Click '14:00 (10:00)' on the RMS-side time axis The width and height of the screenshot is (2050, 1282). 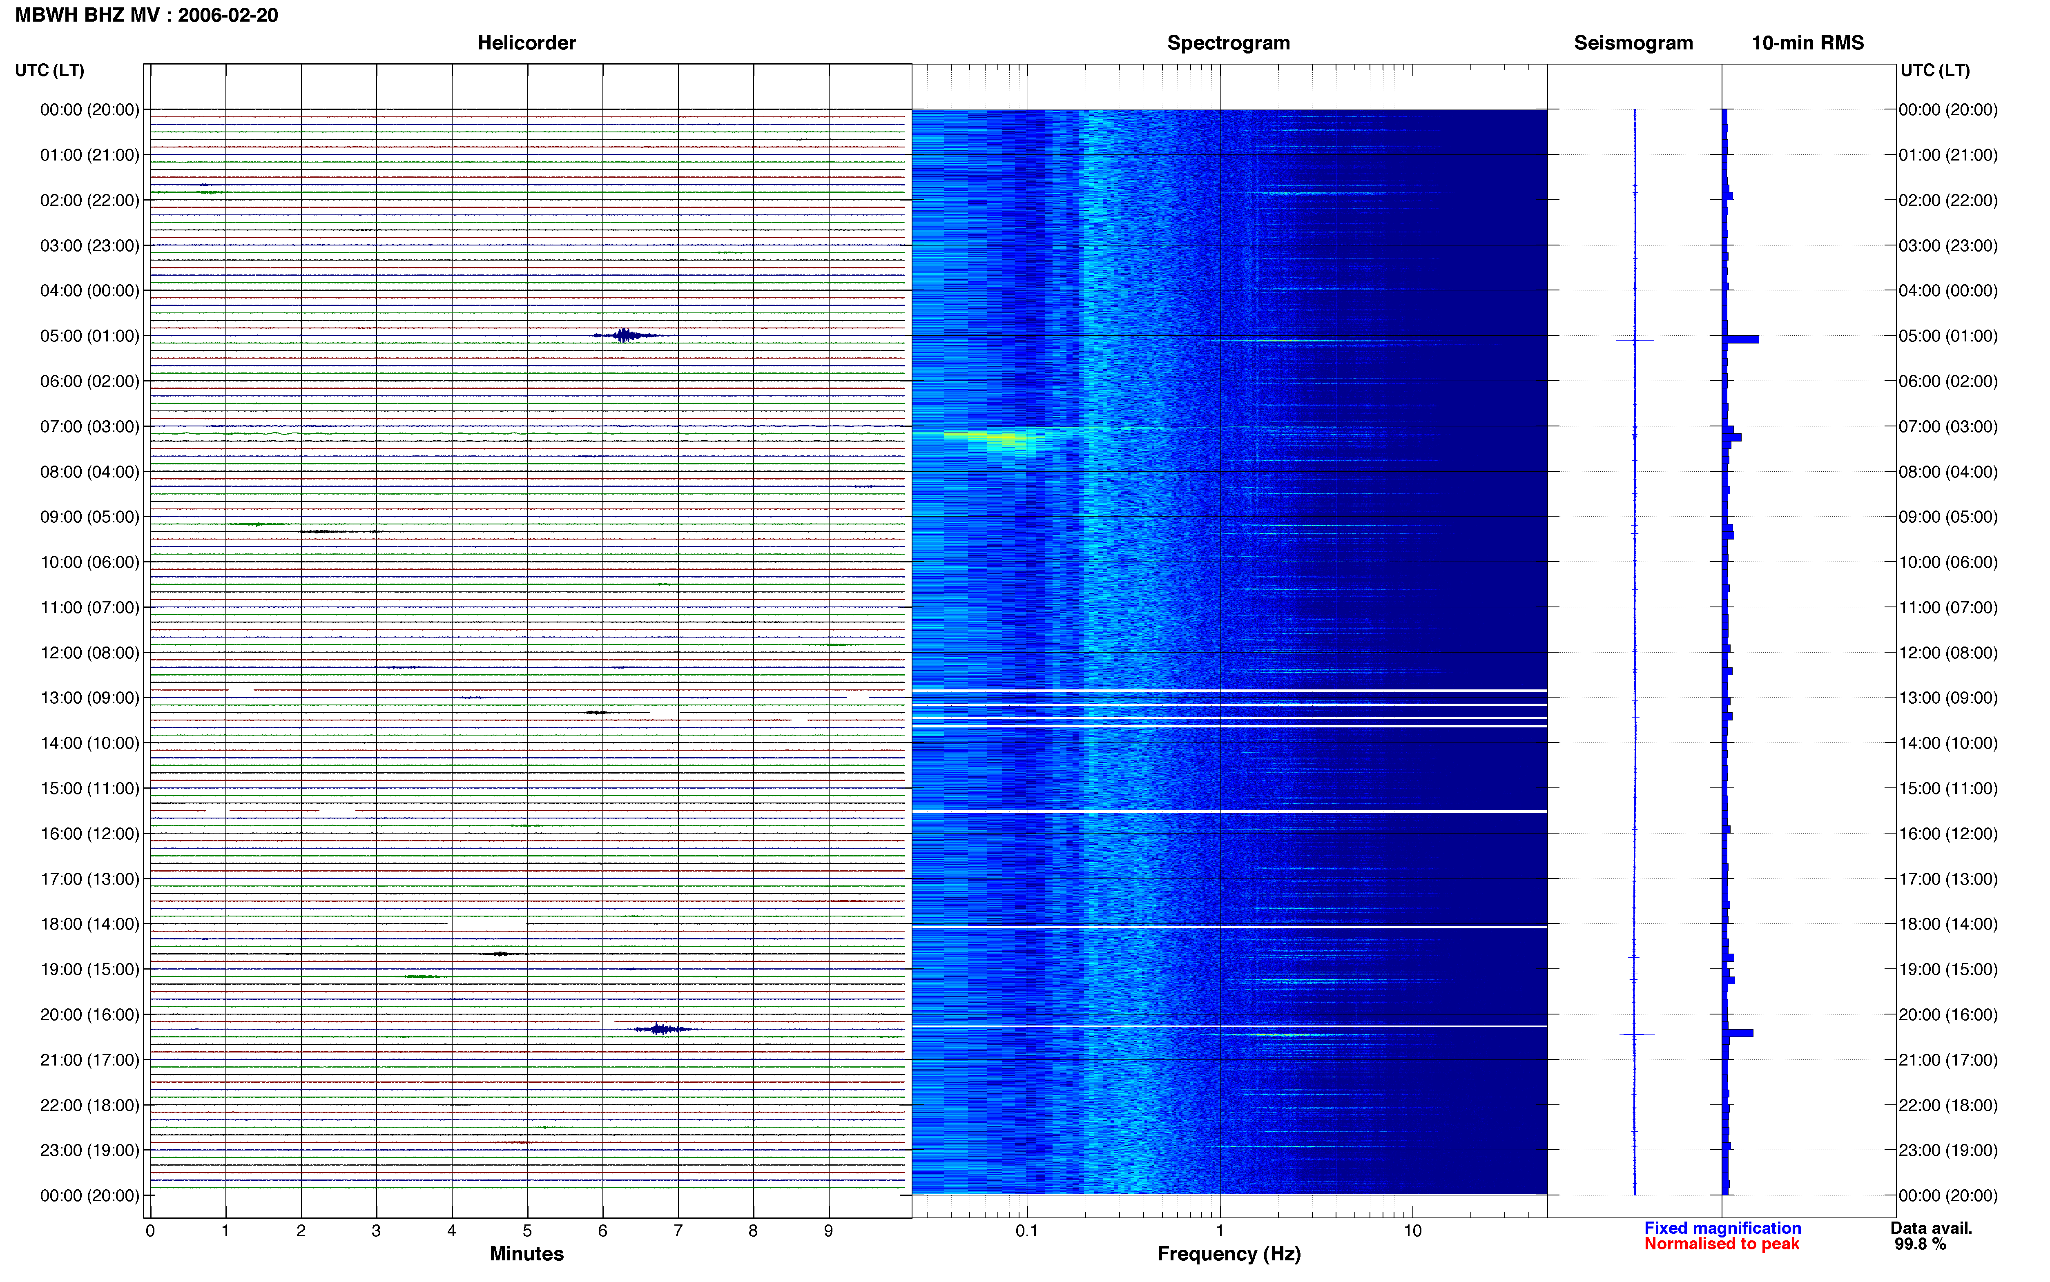click(x=1948, y=744)
